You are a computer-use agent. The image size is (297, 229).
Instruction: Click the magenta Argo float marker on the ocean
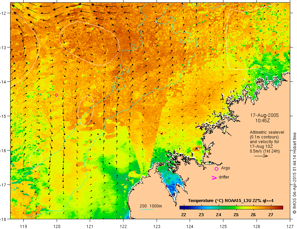click(56, 95)
